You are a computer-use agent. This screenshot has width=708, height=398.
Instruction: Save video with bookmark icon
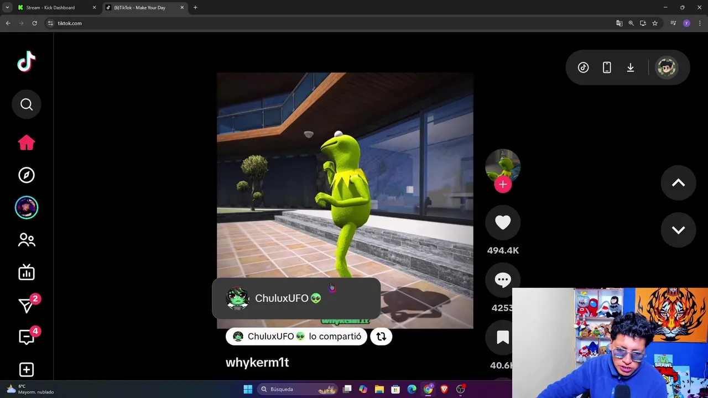click(503, 337)
